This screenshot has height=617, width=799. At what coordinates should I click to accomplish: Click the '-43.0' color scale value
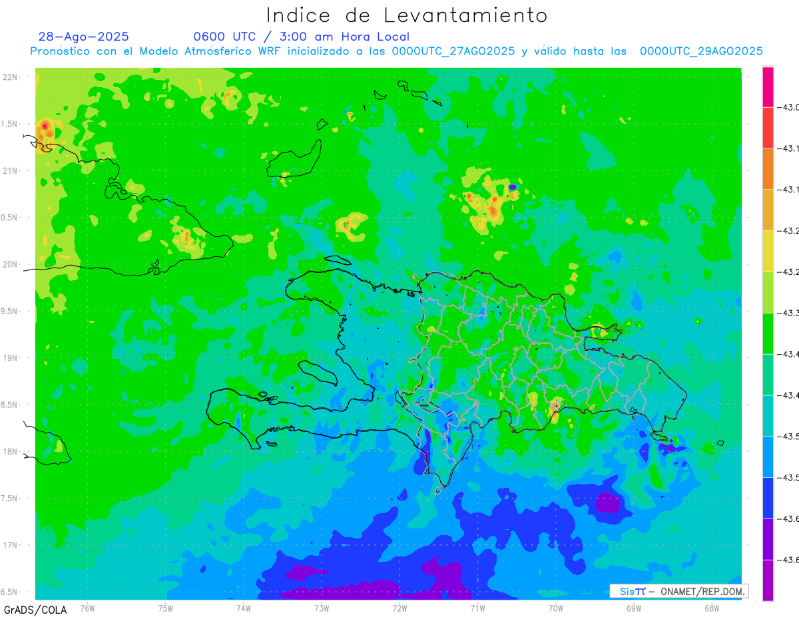point(789,107)
